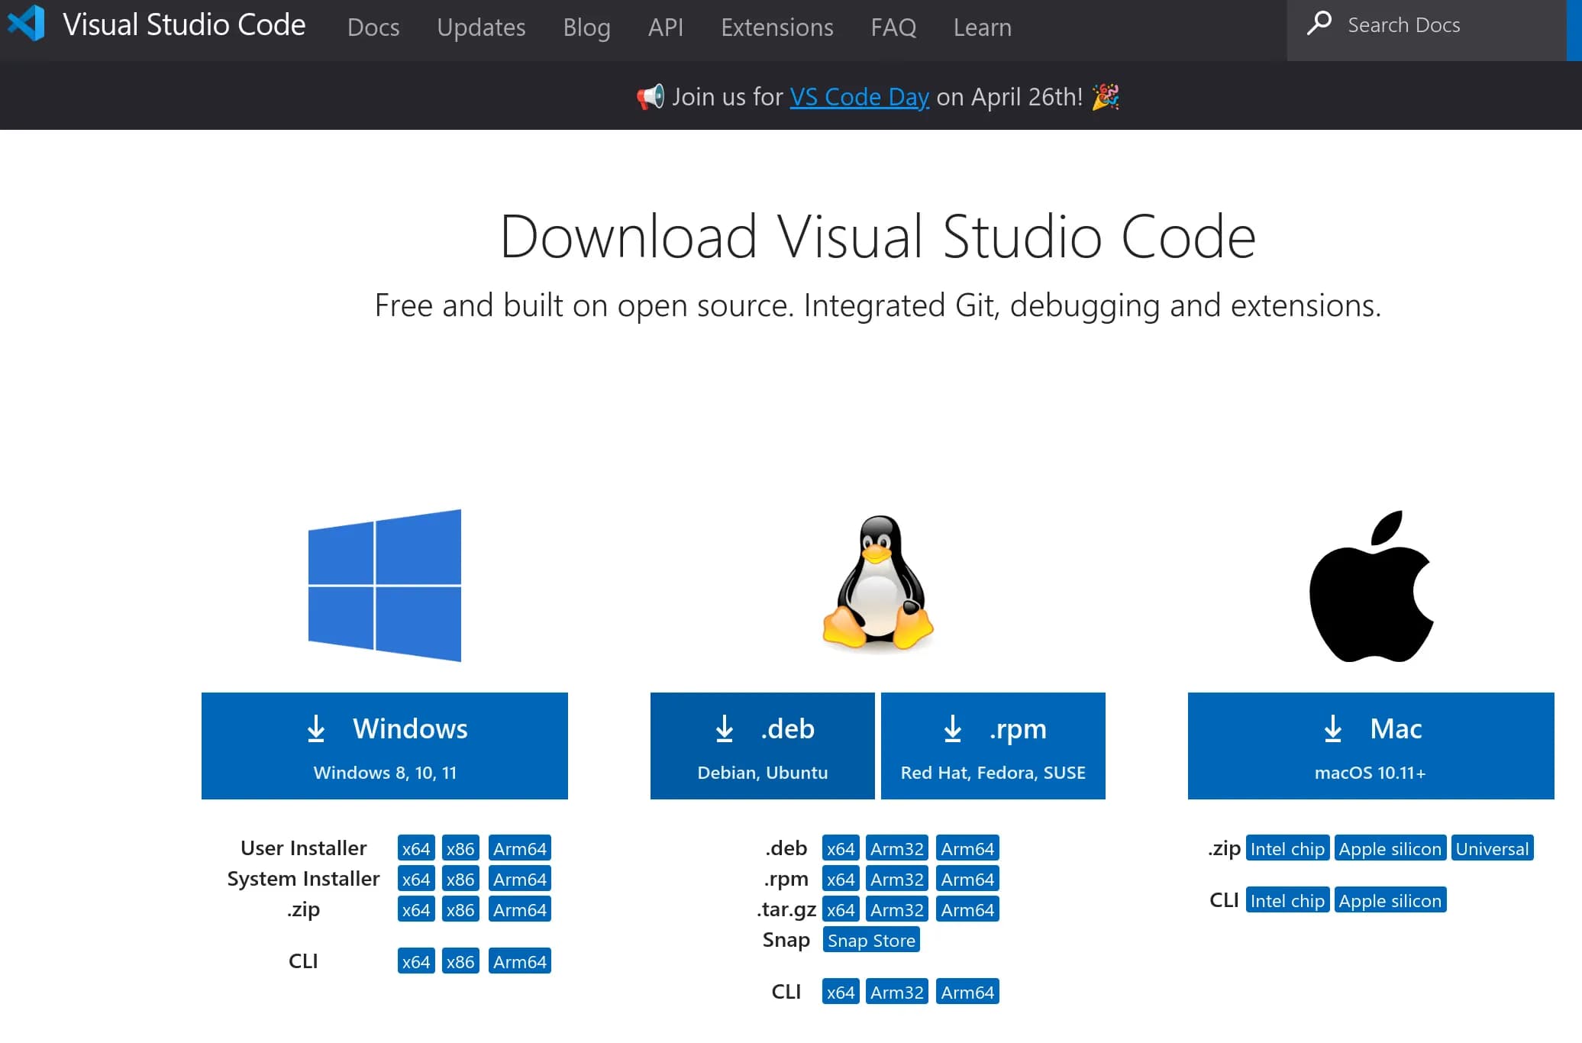Click the Visual Studio Code logo icon
Image resolution: width=1582 pixels, height=1043 pixels.
point(27,23)
